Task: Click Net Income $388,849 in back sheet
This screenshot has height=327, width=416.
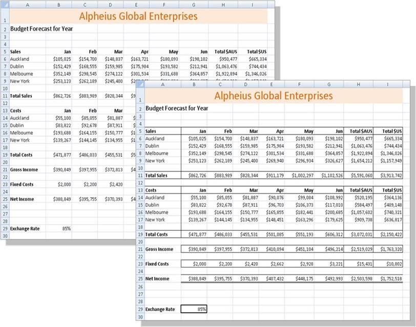Action: click(58, 199)
